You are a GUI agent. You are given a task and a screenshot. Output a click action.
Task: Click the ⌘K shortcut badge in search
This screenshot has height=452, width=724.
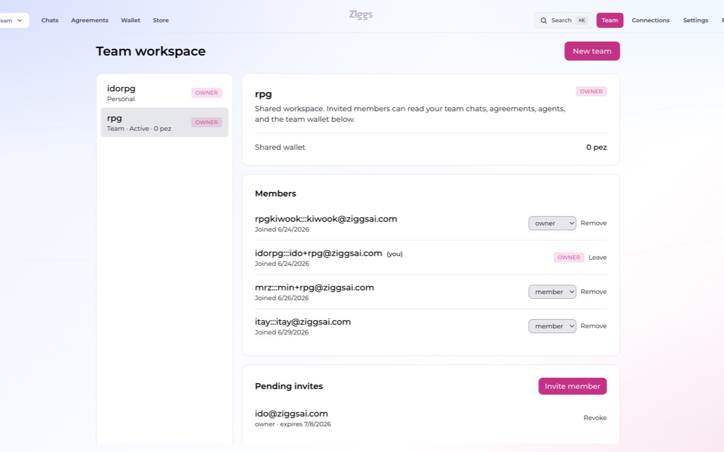[582, 21]
